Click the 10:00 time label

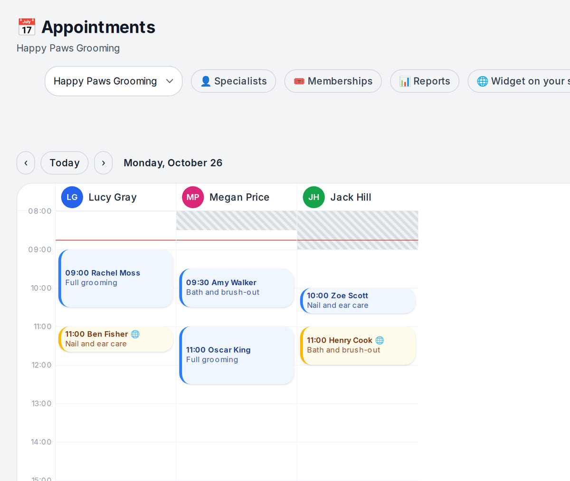(41, 288)
